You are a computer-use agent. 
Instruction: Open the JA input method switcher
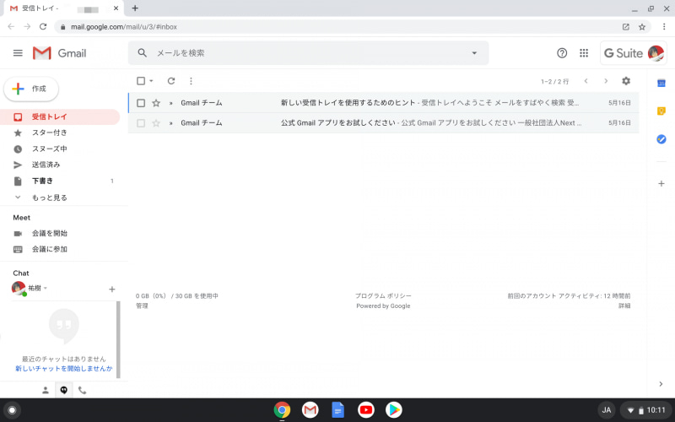click(x=606, y=410)
